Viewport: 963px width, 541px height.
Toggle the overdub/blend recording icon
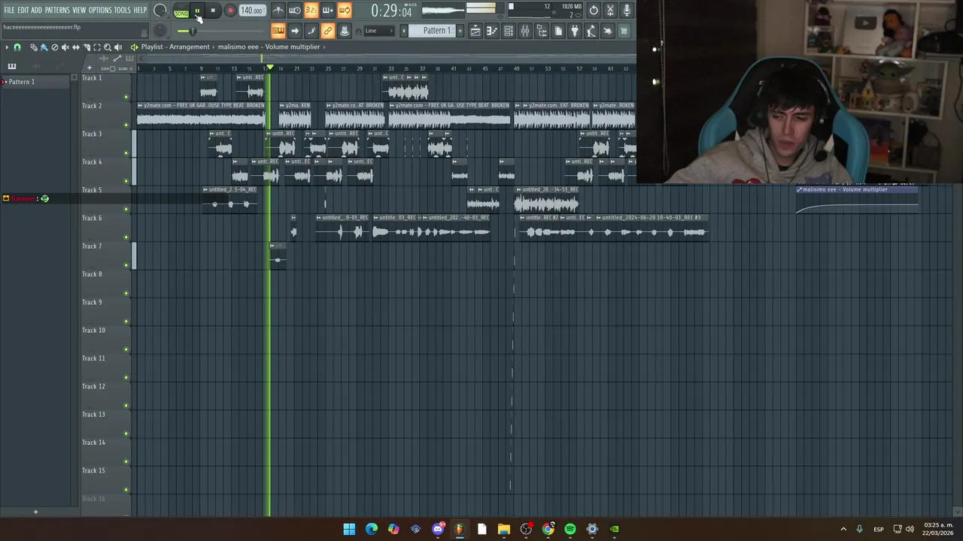click(x=328, y=11)
